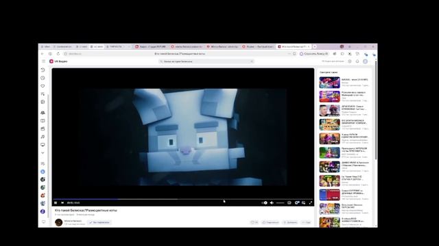
Task: Open the last fully visible recommended thumbnail
Action: coord(330,209)
